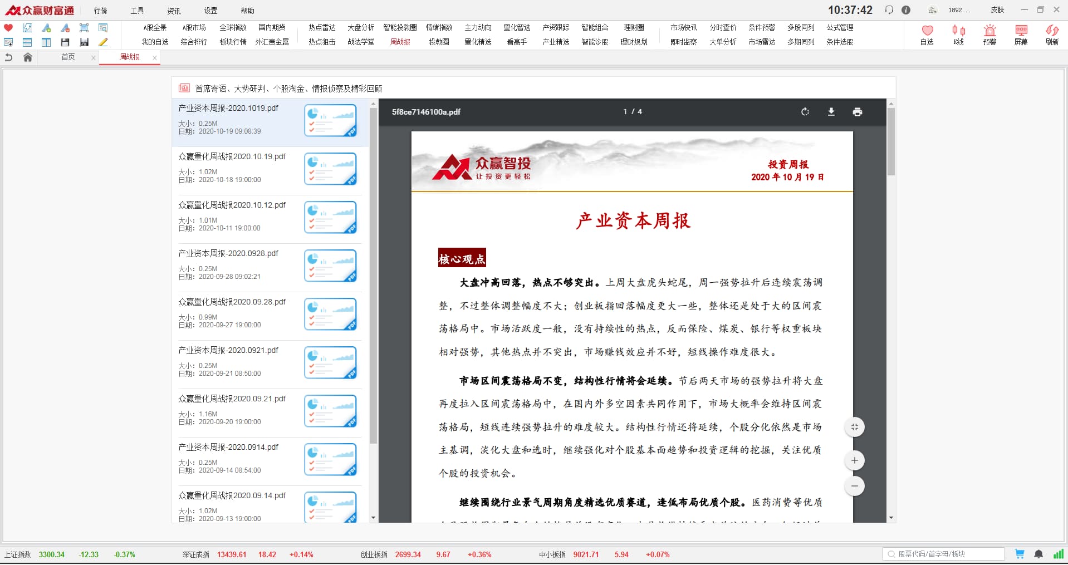The height and width of the screenshot is (565, 1068).
Task: Open the 行情 menu
Action: click(x=101, y=11)
